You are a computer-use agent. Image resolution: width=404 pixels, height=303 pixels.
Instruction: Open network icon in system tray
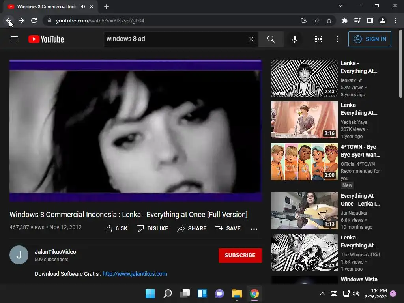[346, 294]
